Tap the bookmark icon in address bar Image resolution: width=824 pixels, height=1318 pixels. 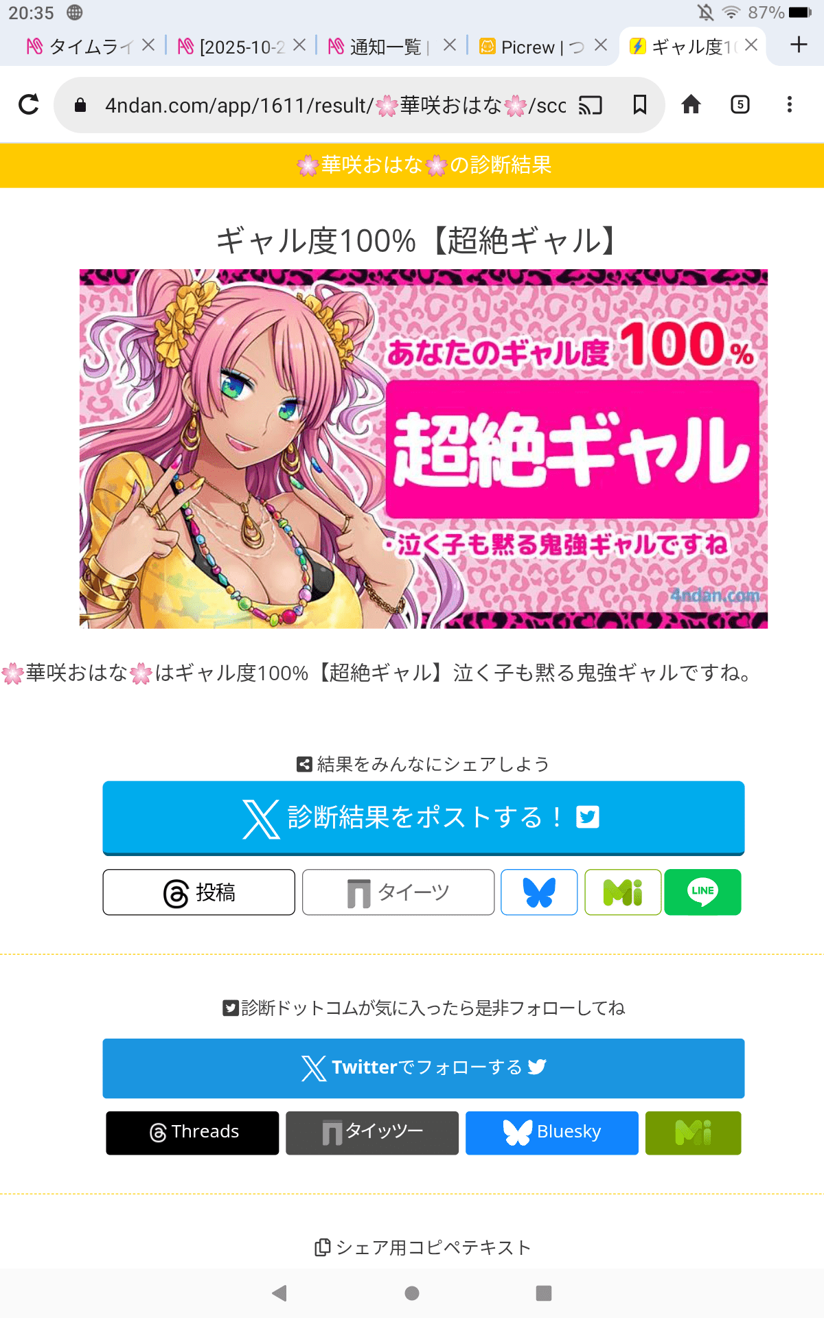(x=639, y=104)
